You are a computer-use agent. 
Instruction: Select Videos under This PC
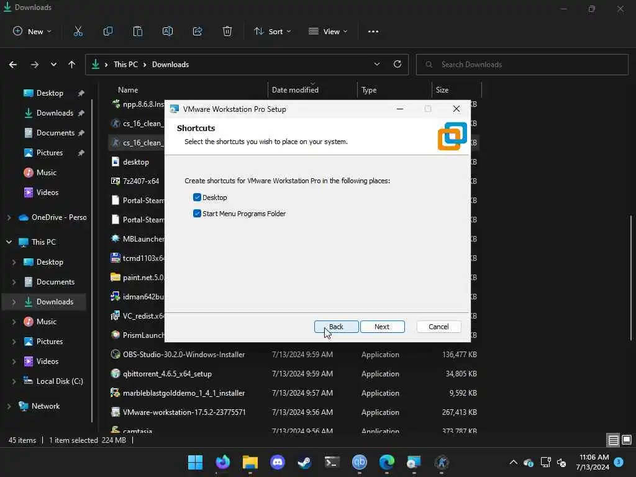point(47,361)
